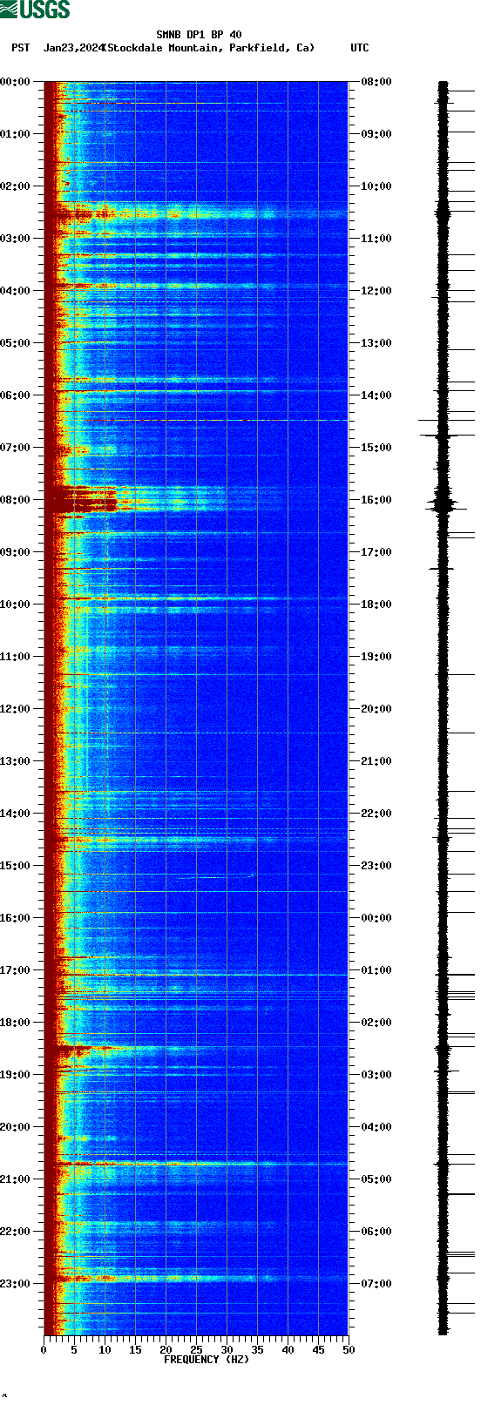This screenshot has width=481, height=1405.
Task: Click the PST '17:00' time label
Action: point(16,970)
